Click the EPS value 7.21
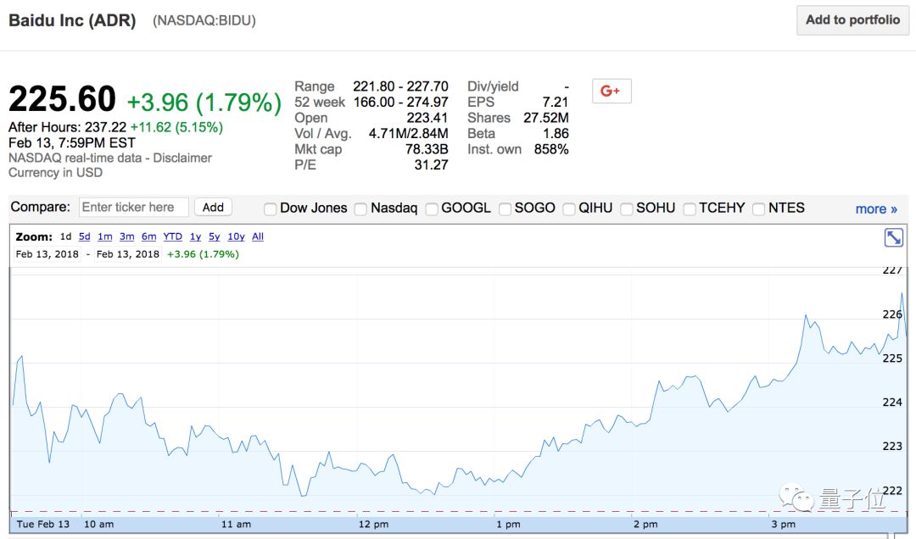This screenshot has width=916, height=539. [555, 103]
